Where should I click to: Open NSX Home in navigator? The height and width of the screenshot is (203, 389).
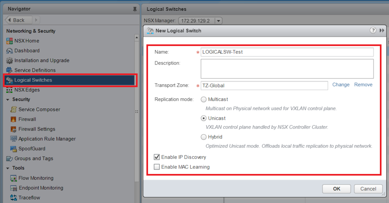(27, 41)
